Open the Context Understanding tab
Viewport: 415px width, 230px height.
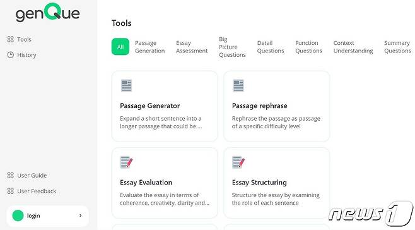[x=353, y=47]
